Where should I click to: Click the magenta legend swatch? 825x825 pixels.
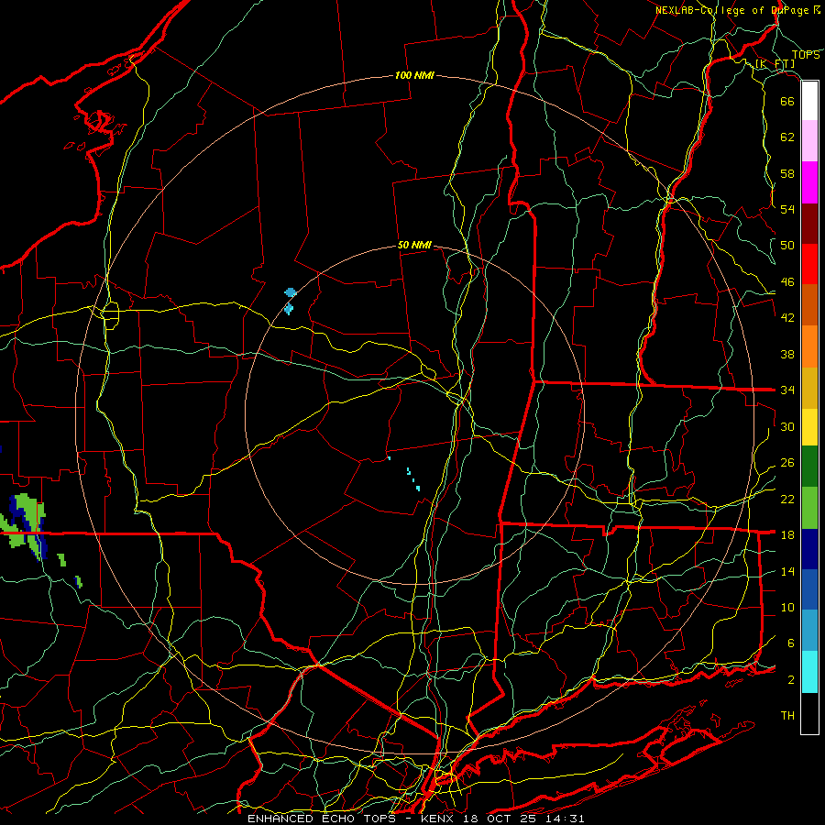coord(809,182)
